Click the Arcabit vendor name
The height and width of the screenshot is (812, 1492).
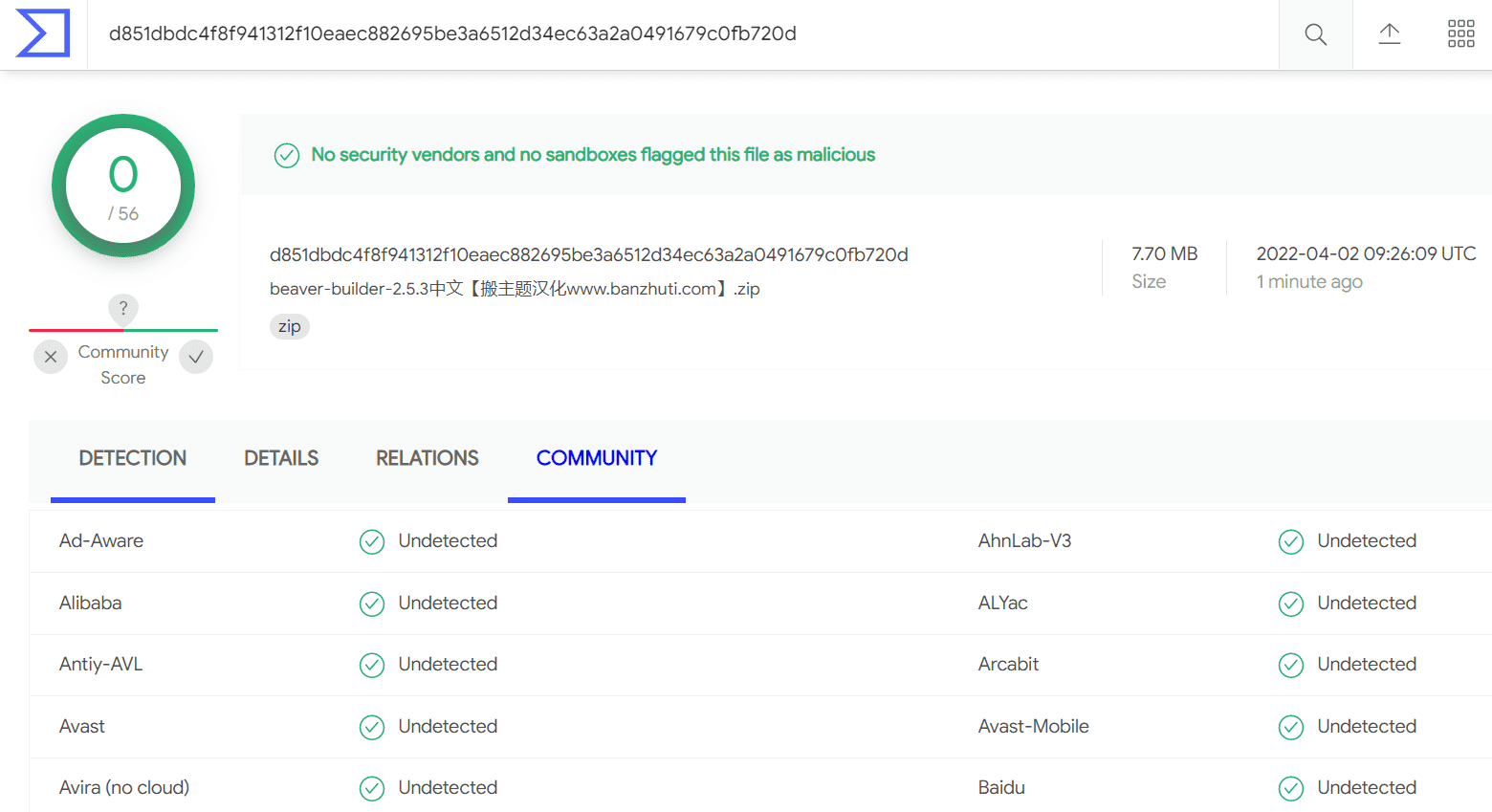[1009, 665]
